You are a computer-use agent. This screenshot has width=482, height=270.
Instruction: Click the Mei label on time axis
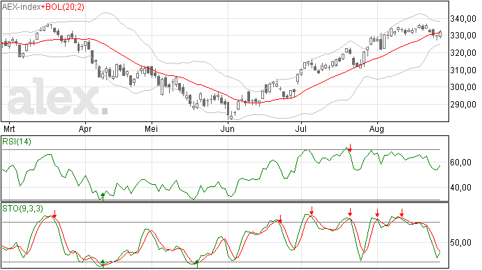point(152,128)
